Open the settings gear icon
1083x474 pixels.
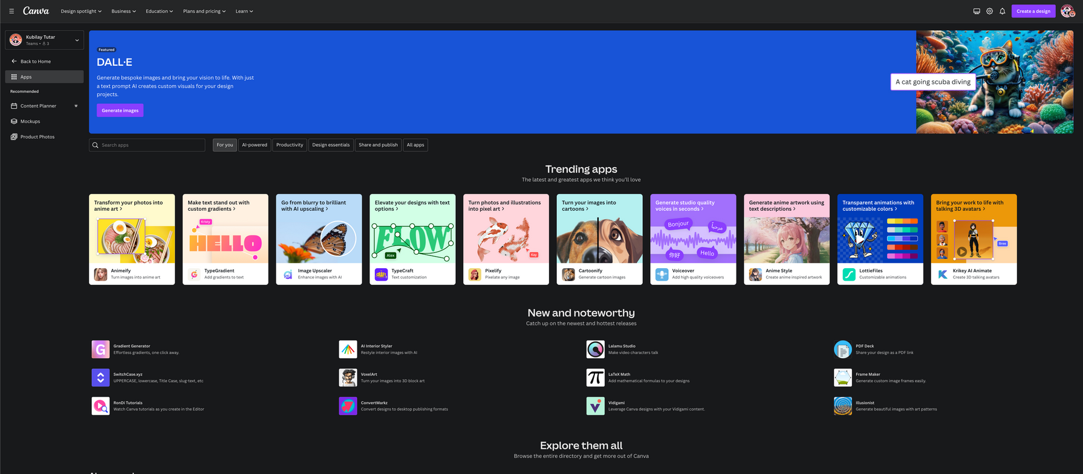coord(989,11)
